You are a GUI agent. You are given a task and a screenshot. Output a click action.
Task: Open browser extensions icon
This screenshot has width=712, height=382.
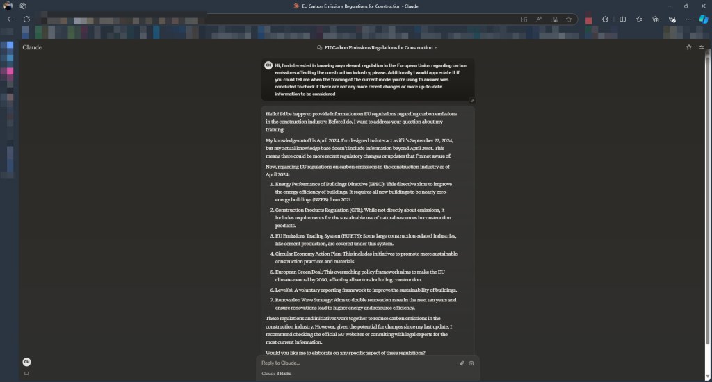coord(605,19)
